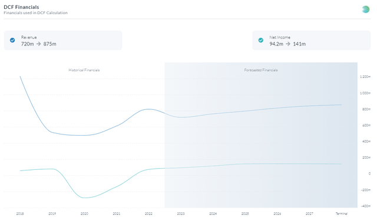This screenshot has width=377, height=220.
Task: Click the 2025 x-axis label
Action: pos(245,214)
